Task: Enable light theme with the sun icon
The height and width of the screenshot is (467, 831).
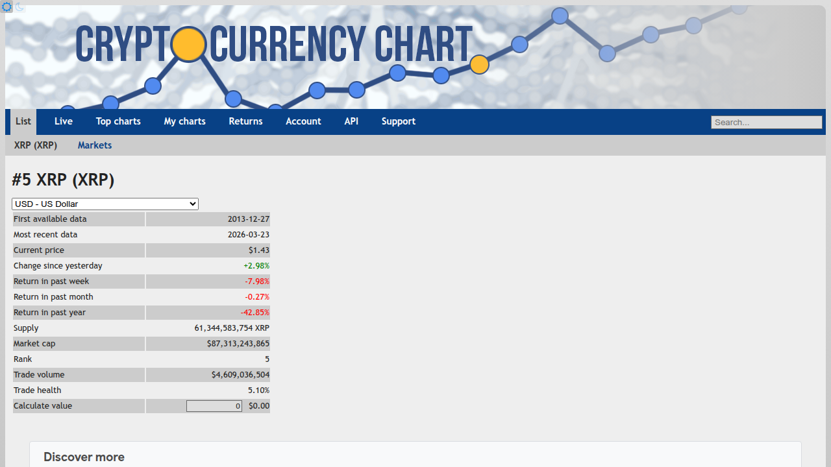Action: pos(6,6)
